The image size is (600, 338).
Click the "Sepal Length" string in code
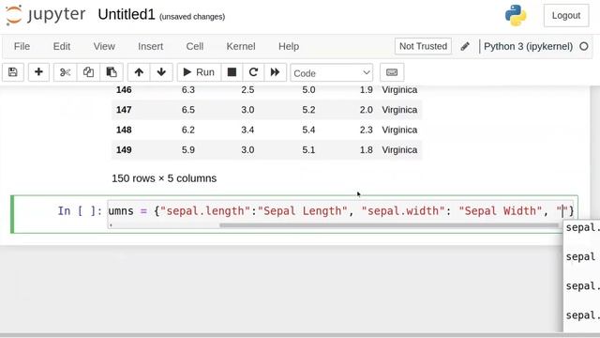302,210
